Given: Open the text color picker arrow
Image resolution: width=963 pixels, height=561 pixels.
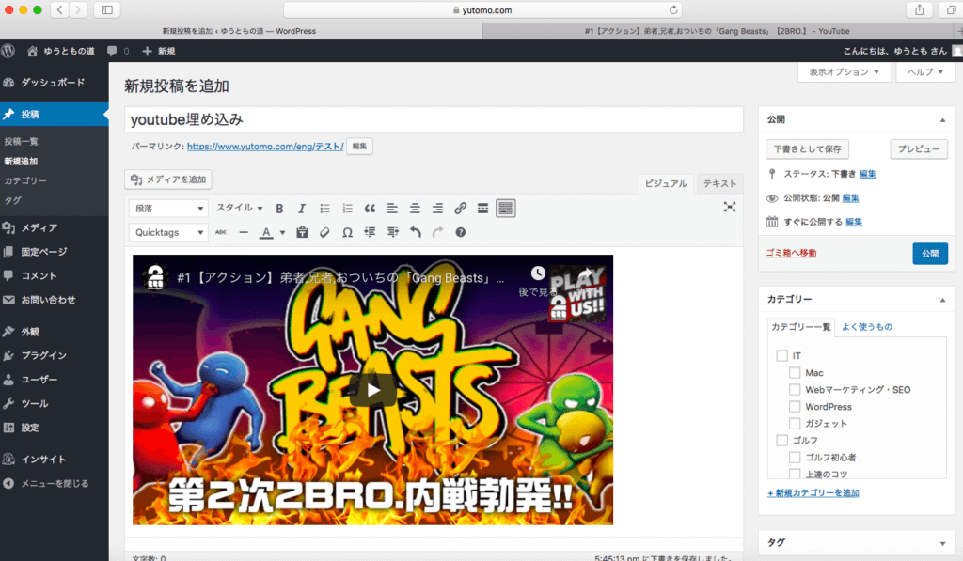Looking at the screenshot, I should 282,233.
